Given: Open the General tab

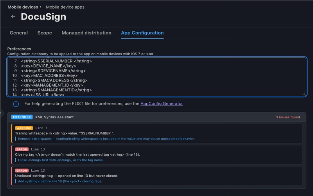Looking at the screenshot, I should 19,33.
